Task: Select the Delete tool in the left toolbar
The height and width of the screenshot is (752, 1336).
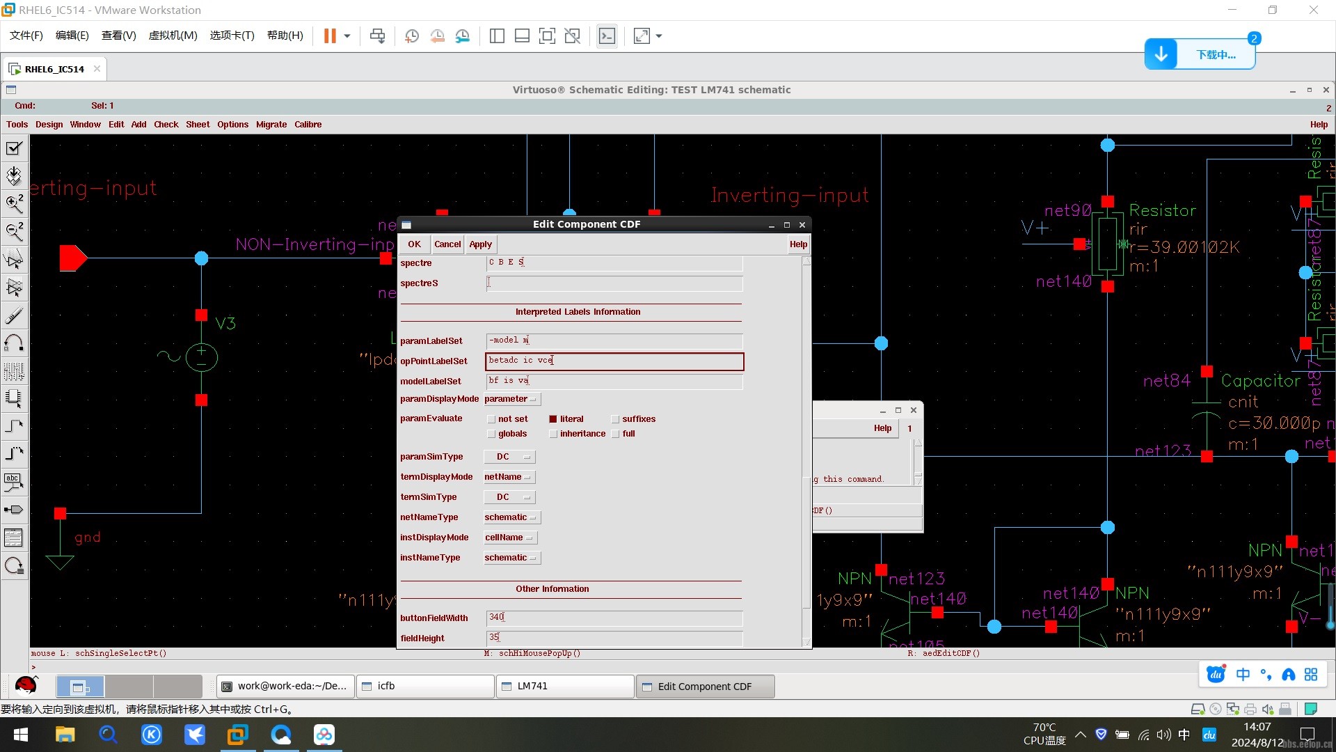Action: [x=14, y=315]
